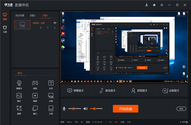The width and height of the screenshot is (191, 125).
Task: Open 歌名助手 (song title assistant)
Action: pyautogui.click(x=108, y=90)
